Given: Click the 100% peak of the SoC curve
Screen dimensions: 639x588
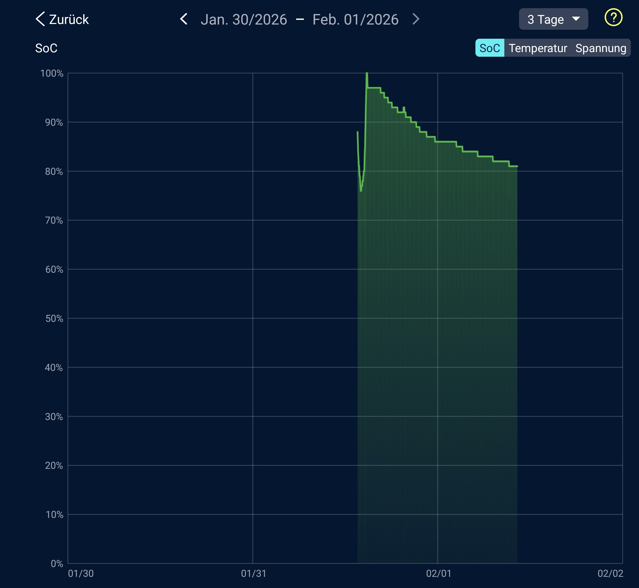Looking at the screenshot, I should point(367,74).
